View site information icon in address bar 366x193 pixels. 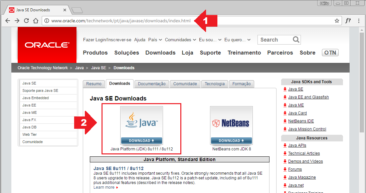(47, 21)
